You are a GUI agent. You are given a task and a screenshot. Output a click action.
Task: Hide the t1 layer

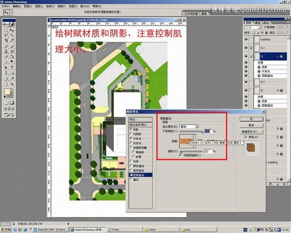click(246, 56)
